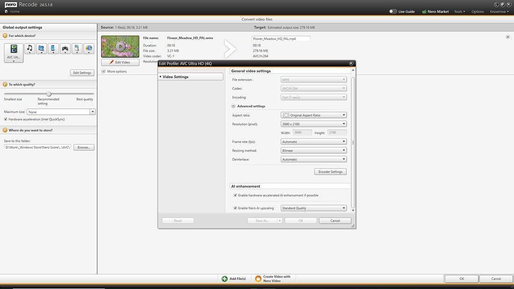Toggle Enable Nero AI upscaling checkbox
This screenshot has width=514, height=289.
(x=235, y=208)
